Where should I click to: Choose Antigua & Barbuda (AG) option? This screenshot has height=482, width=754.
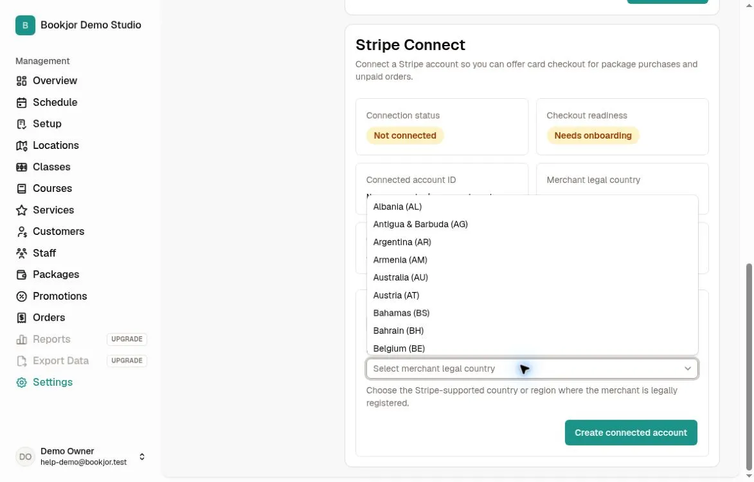coord(532,224)
